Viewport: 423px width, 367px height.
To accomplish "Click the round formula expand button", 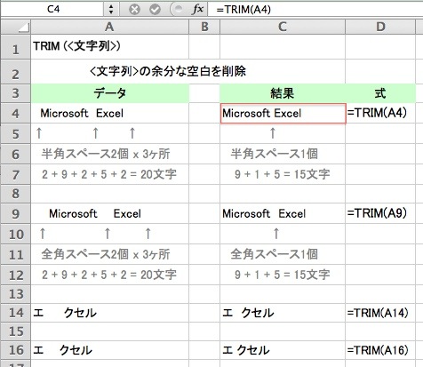I will click(x=178, y=9).
